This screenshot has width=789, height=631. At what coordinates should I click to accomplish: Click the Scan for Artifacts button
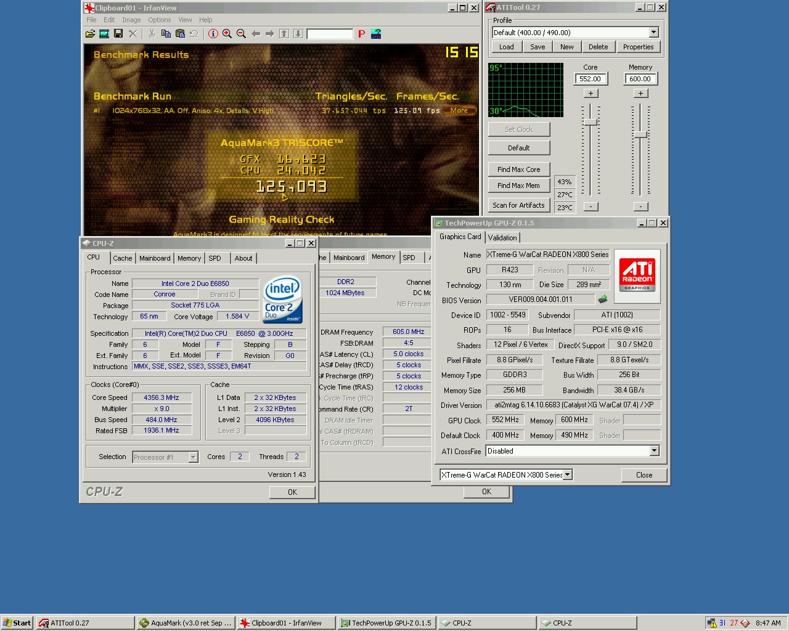(519, 205)
